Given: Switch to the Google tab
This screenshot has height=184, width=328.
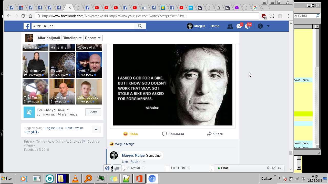Looking at the screenshot, I should click(x=255, y=8).
